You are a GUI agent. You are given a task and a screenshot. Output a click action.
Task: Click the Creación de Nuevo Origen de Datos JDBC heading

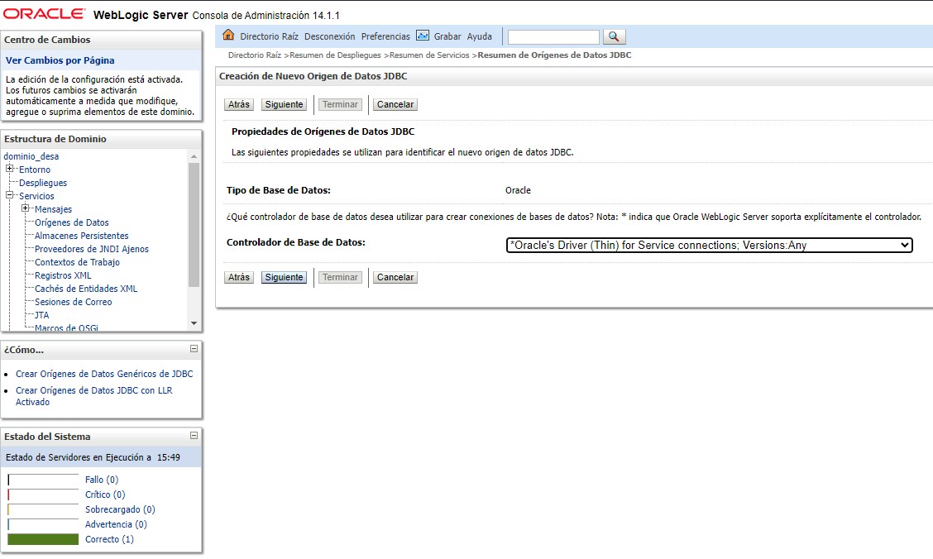pyautogui.click(x=313, y=76)
